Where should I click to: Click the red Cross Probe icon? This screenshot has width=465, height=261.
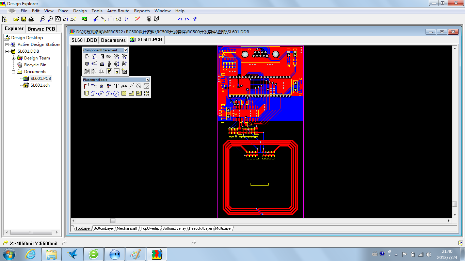pos(137,19)
